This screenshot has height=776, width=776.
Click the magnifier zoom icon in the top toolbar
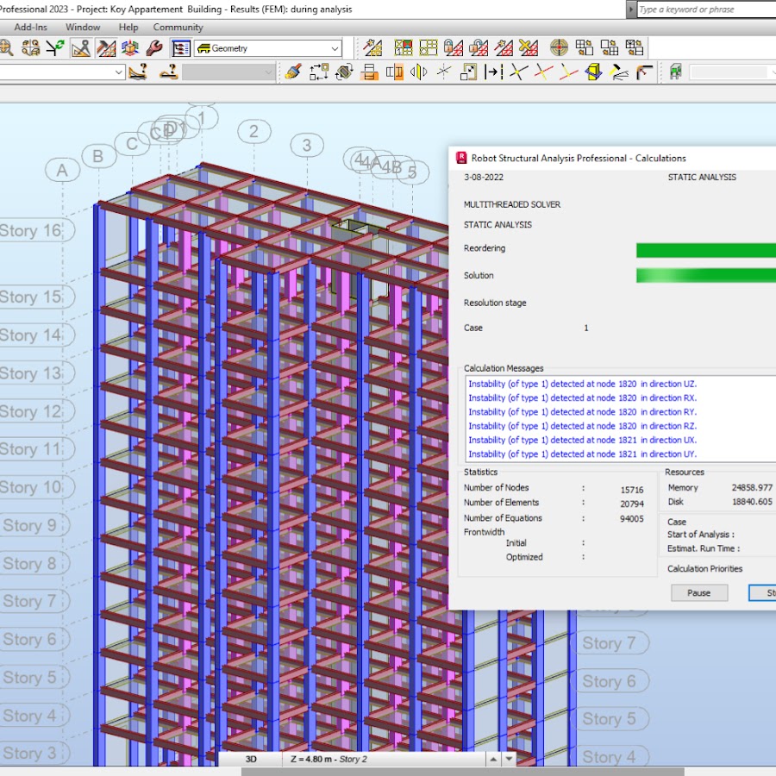pyautogui.click(x=6, y=48)
